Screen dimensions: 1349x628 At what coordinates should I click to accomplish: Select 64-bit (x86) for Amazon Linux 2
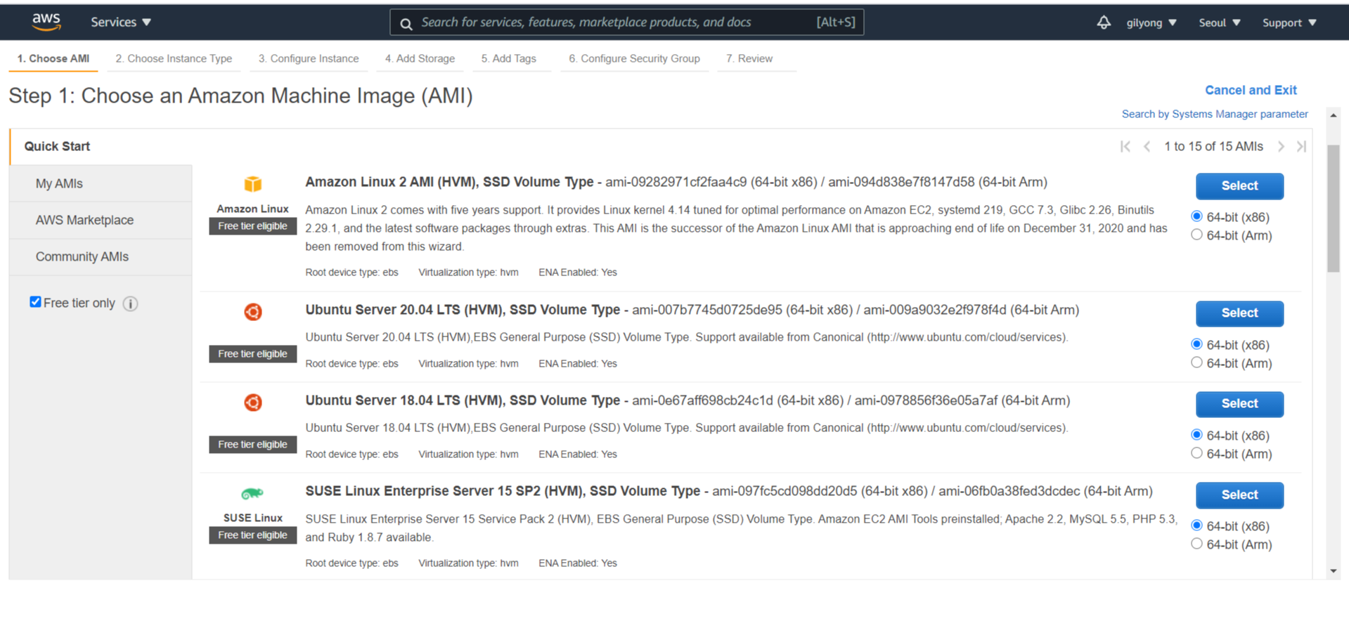click(x=1196, y=216)
